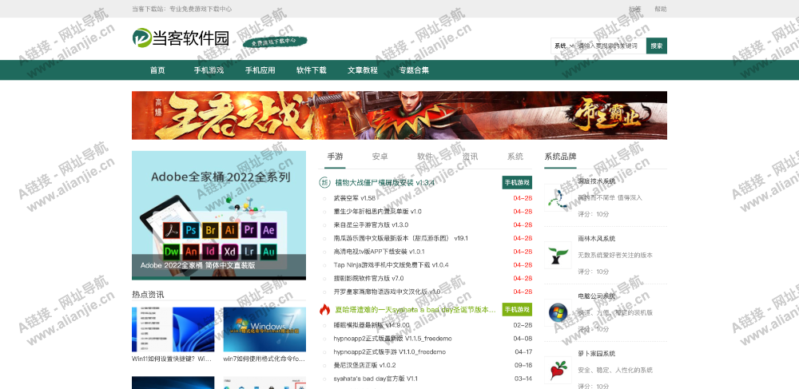Open the 王者之战 banner advertisement
Image resolution: width=799 pixels, height=389 pixels.
point(399,115)
